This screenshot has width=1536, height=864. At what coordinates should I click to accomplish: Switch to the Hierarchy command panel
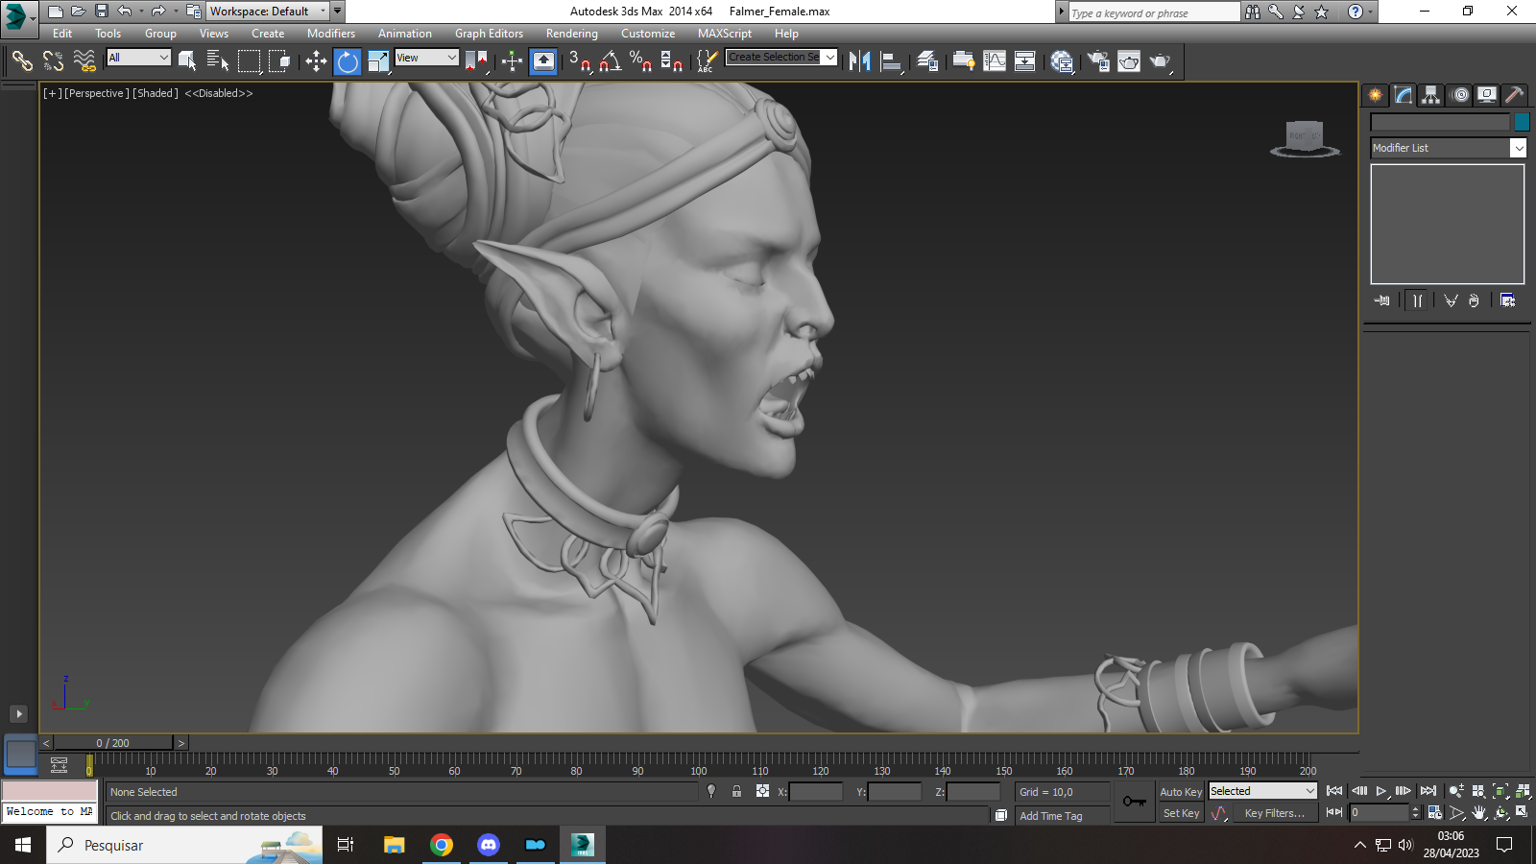1430,95
